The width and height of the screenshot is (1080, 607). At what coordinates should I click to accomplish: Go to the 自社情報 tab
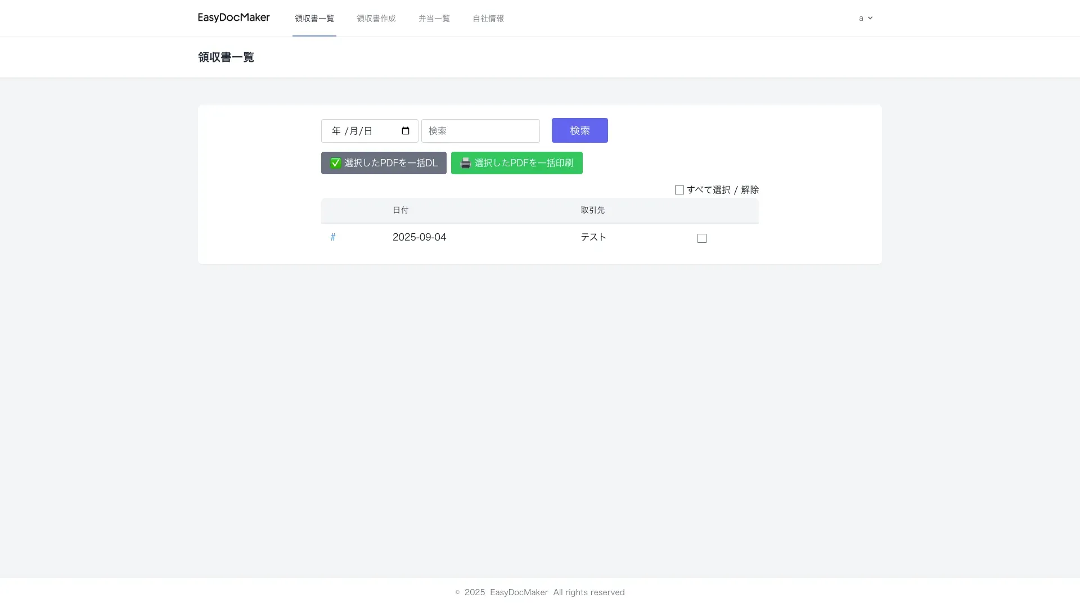click(x=488, y=19)
